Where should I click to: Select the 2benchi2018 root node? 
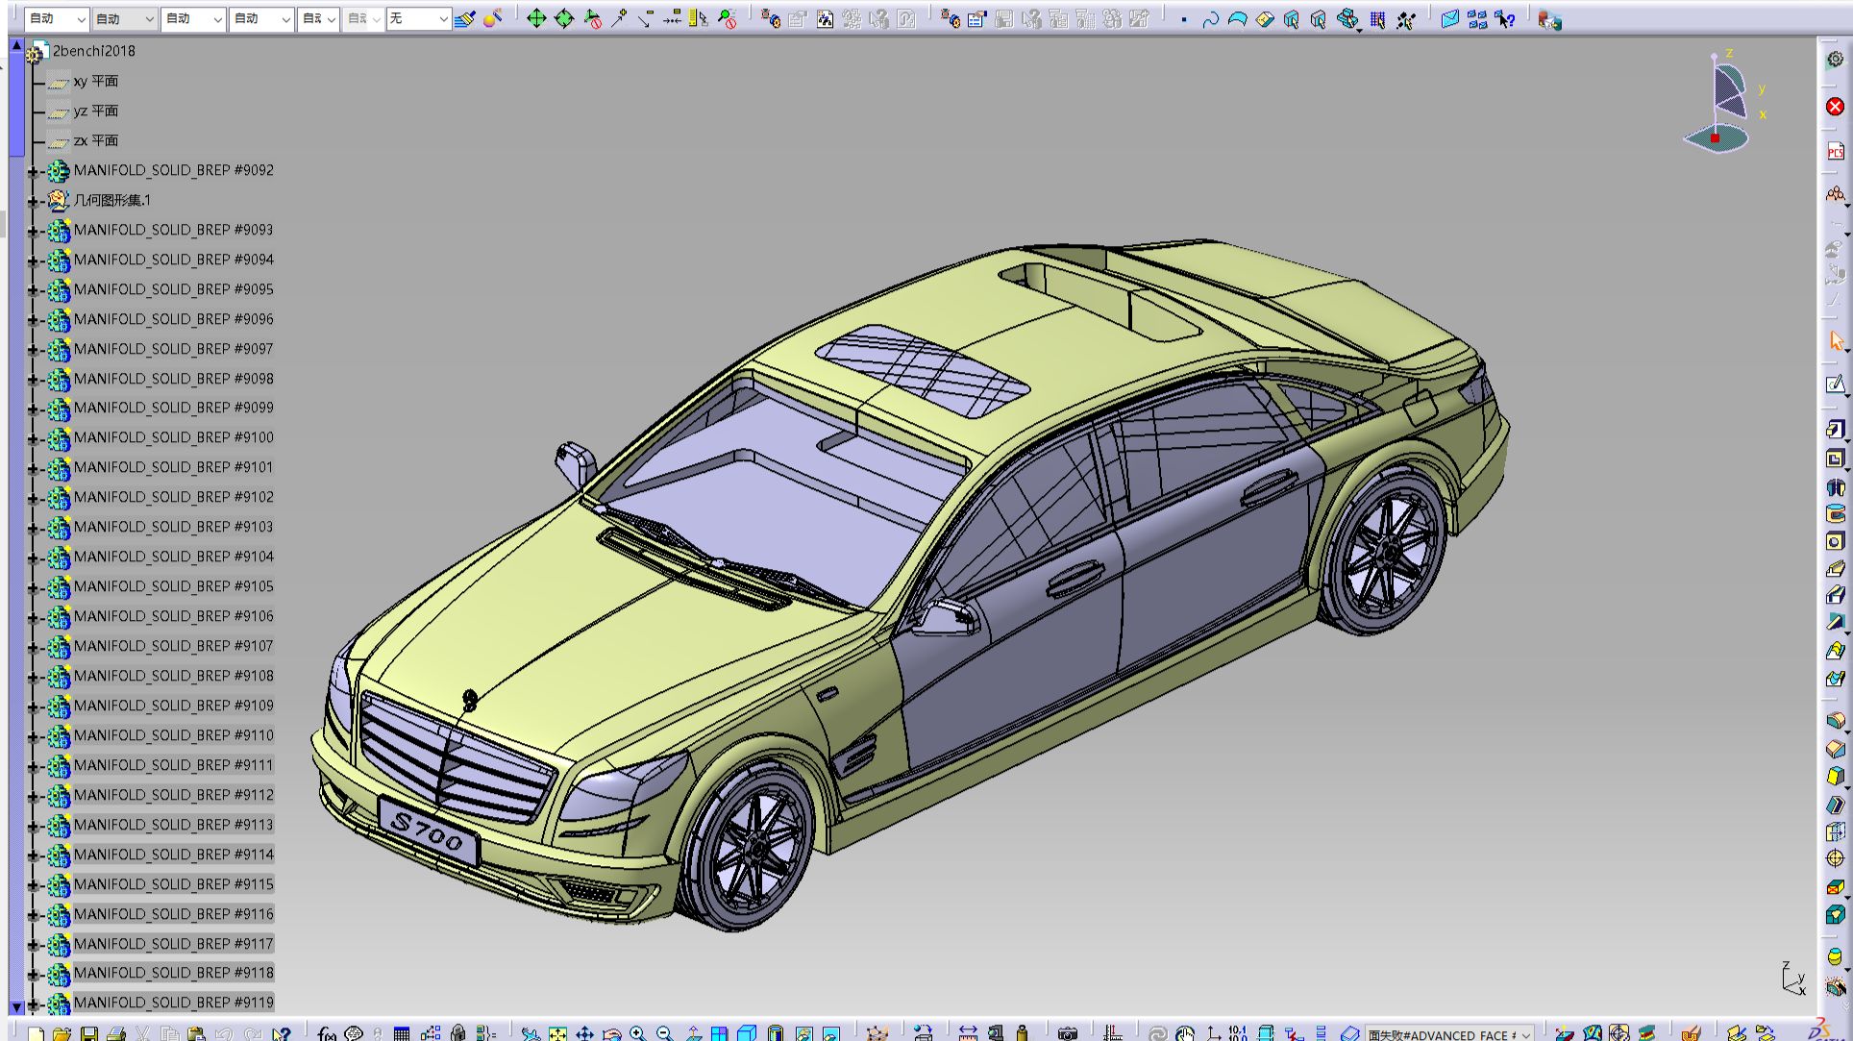point(93,51)
